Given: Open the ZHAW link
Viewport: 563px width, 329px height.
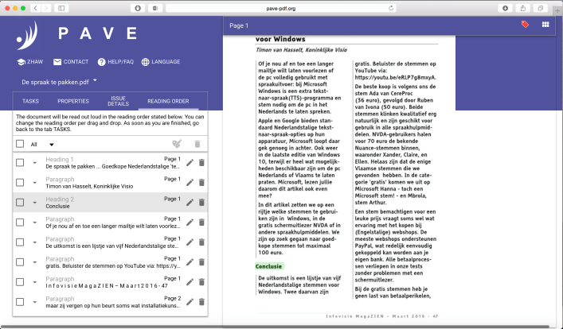Looking at the screenshot, I should [x=30, y=62].
